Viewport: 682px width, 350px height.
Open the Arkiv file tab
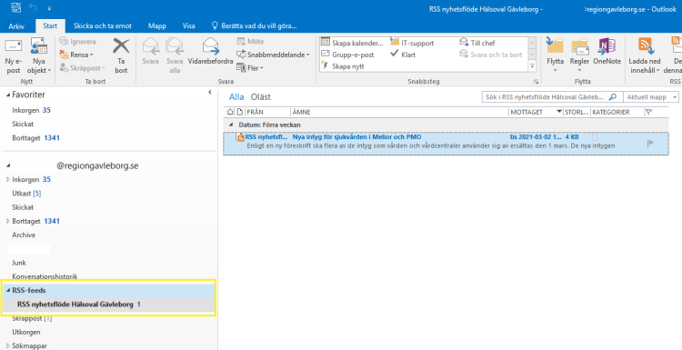(x=16, y=26)
